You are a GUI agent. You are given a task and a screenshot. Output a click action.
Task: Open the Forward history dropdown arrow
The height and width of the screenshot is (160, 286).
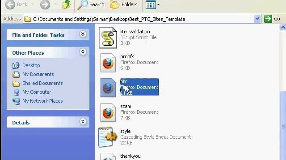pos(55,4)
